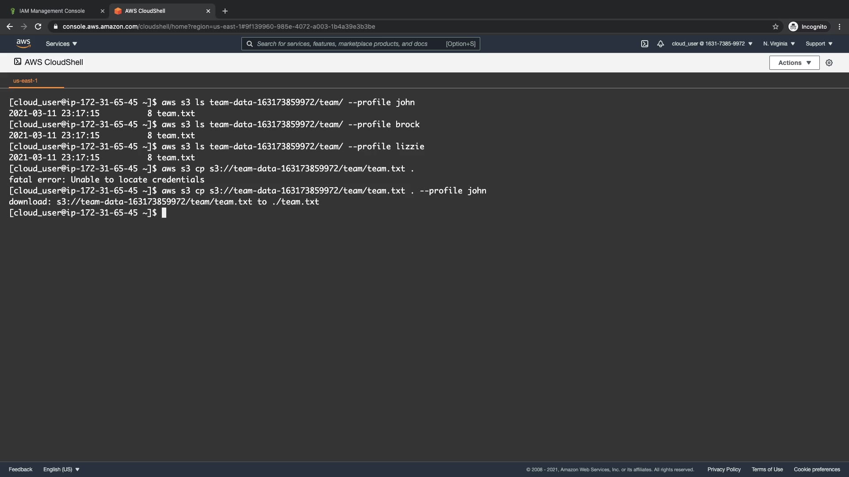Select the us-east-1 terminal tab
This screenshot has width=849, height=477.
(x=26, y=81)
